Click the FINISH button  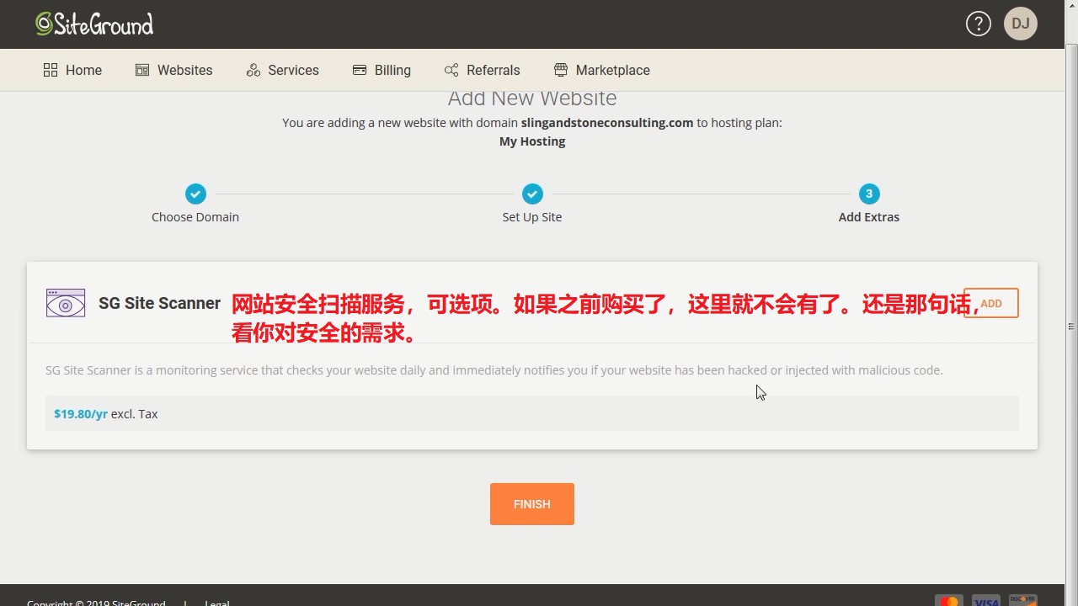click(532, 504)
